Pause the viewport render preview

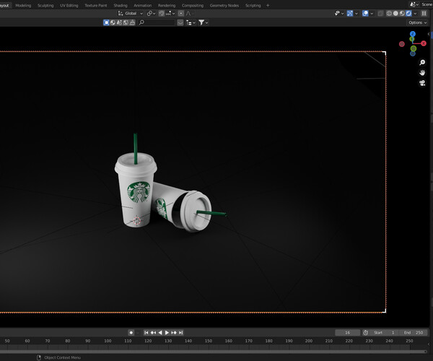424,13
